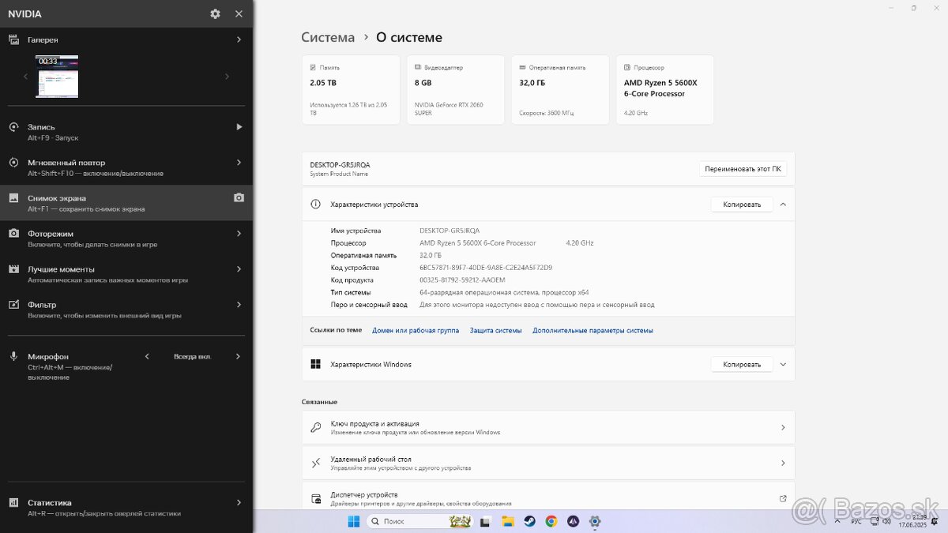Click the Фоторежим camera icon

coord(13,234)
